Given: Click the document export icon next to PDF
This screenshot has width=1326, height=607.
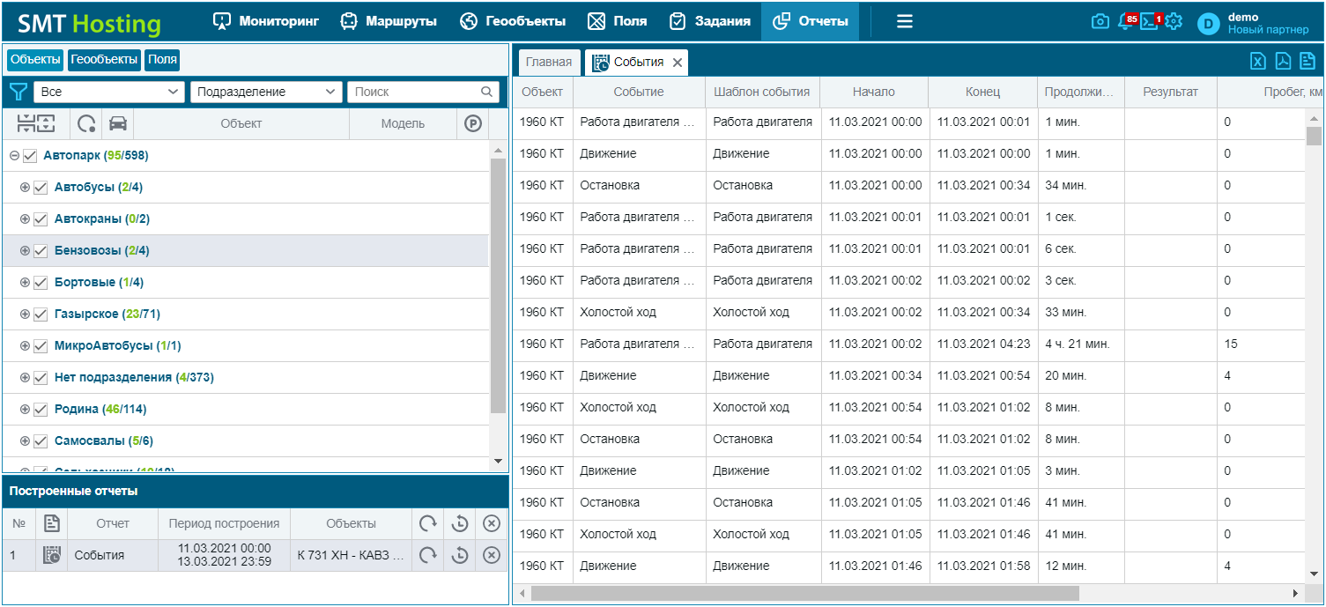Looking at the screenshot, I should 1307,61.
